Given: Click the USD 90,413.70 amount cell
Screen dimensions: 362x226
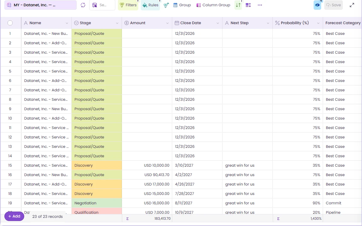Looking at the screenshot, I should [147, 175].
